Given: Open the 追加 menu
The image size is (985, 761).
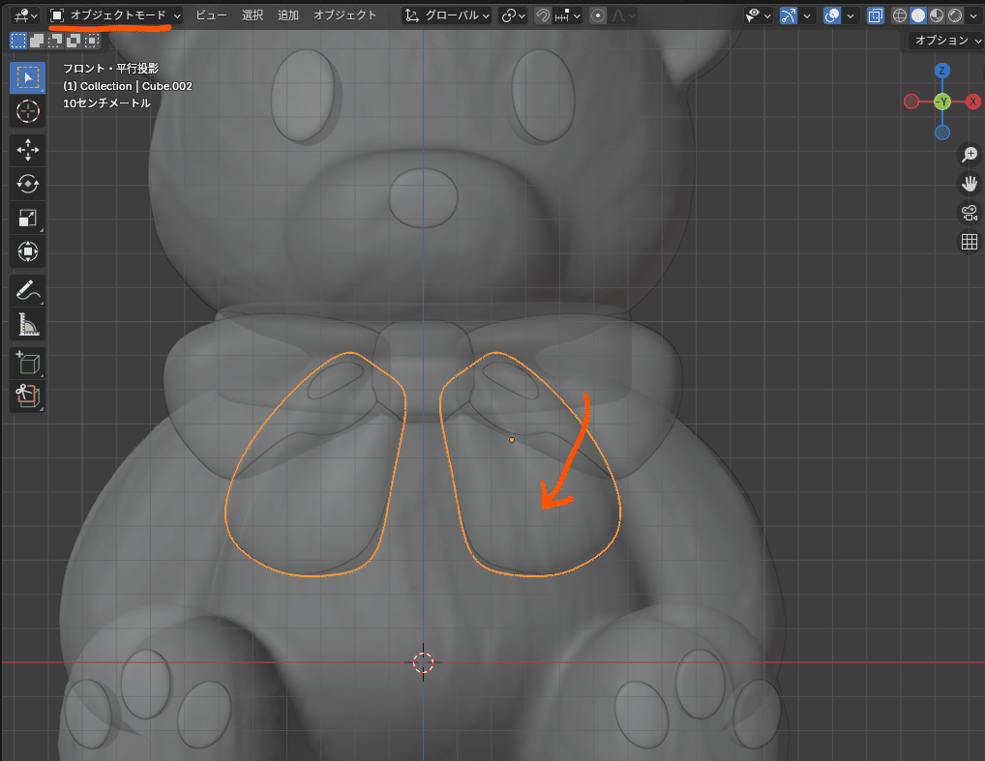Looking at the screenshot, I should (288, 15).
